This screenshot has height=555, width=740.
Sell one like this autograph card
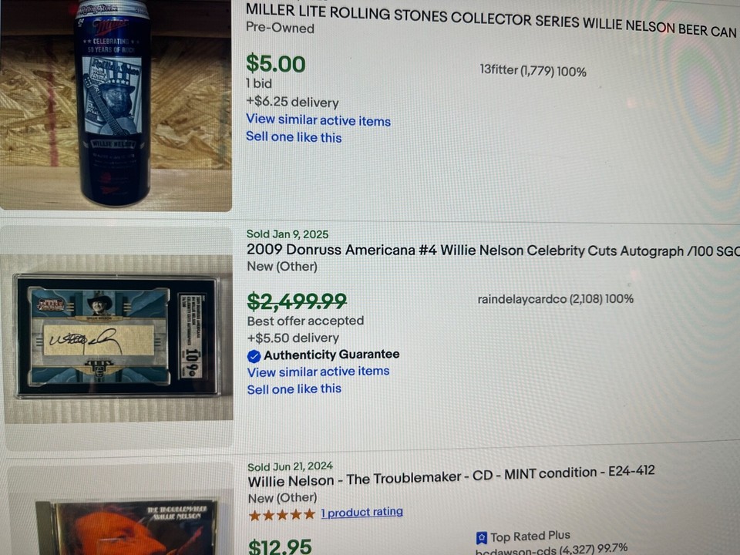pyautogui.click(x=294, y=389)
